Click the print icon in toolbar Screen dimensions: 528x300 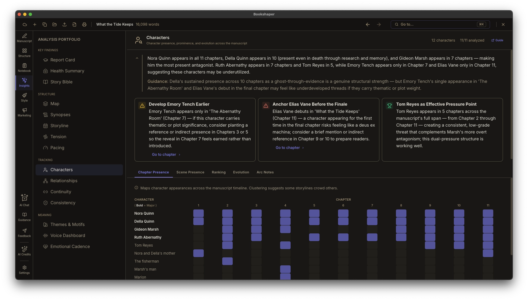[84, 24]
